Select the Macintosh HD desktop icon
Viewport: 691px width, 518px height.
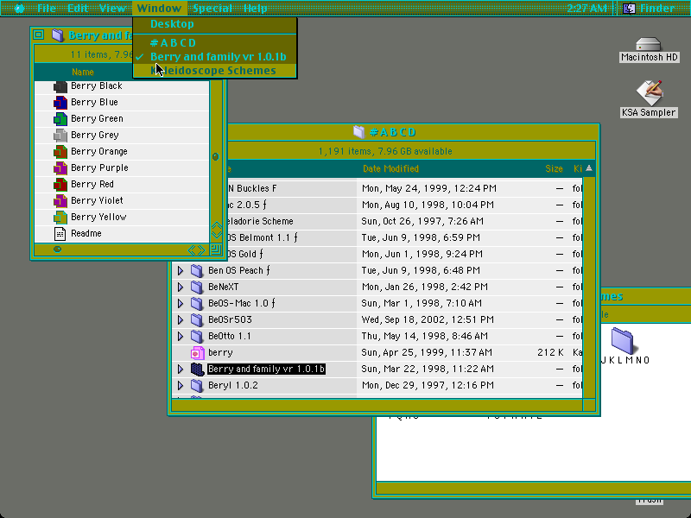(649, 44)
